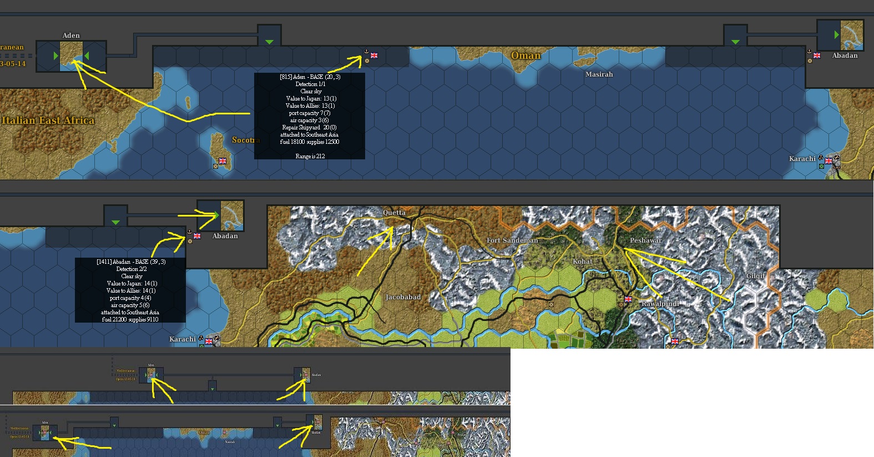
Task: Click the Kohat label
Action: tap(583, 262)
